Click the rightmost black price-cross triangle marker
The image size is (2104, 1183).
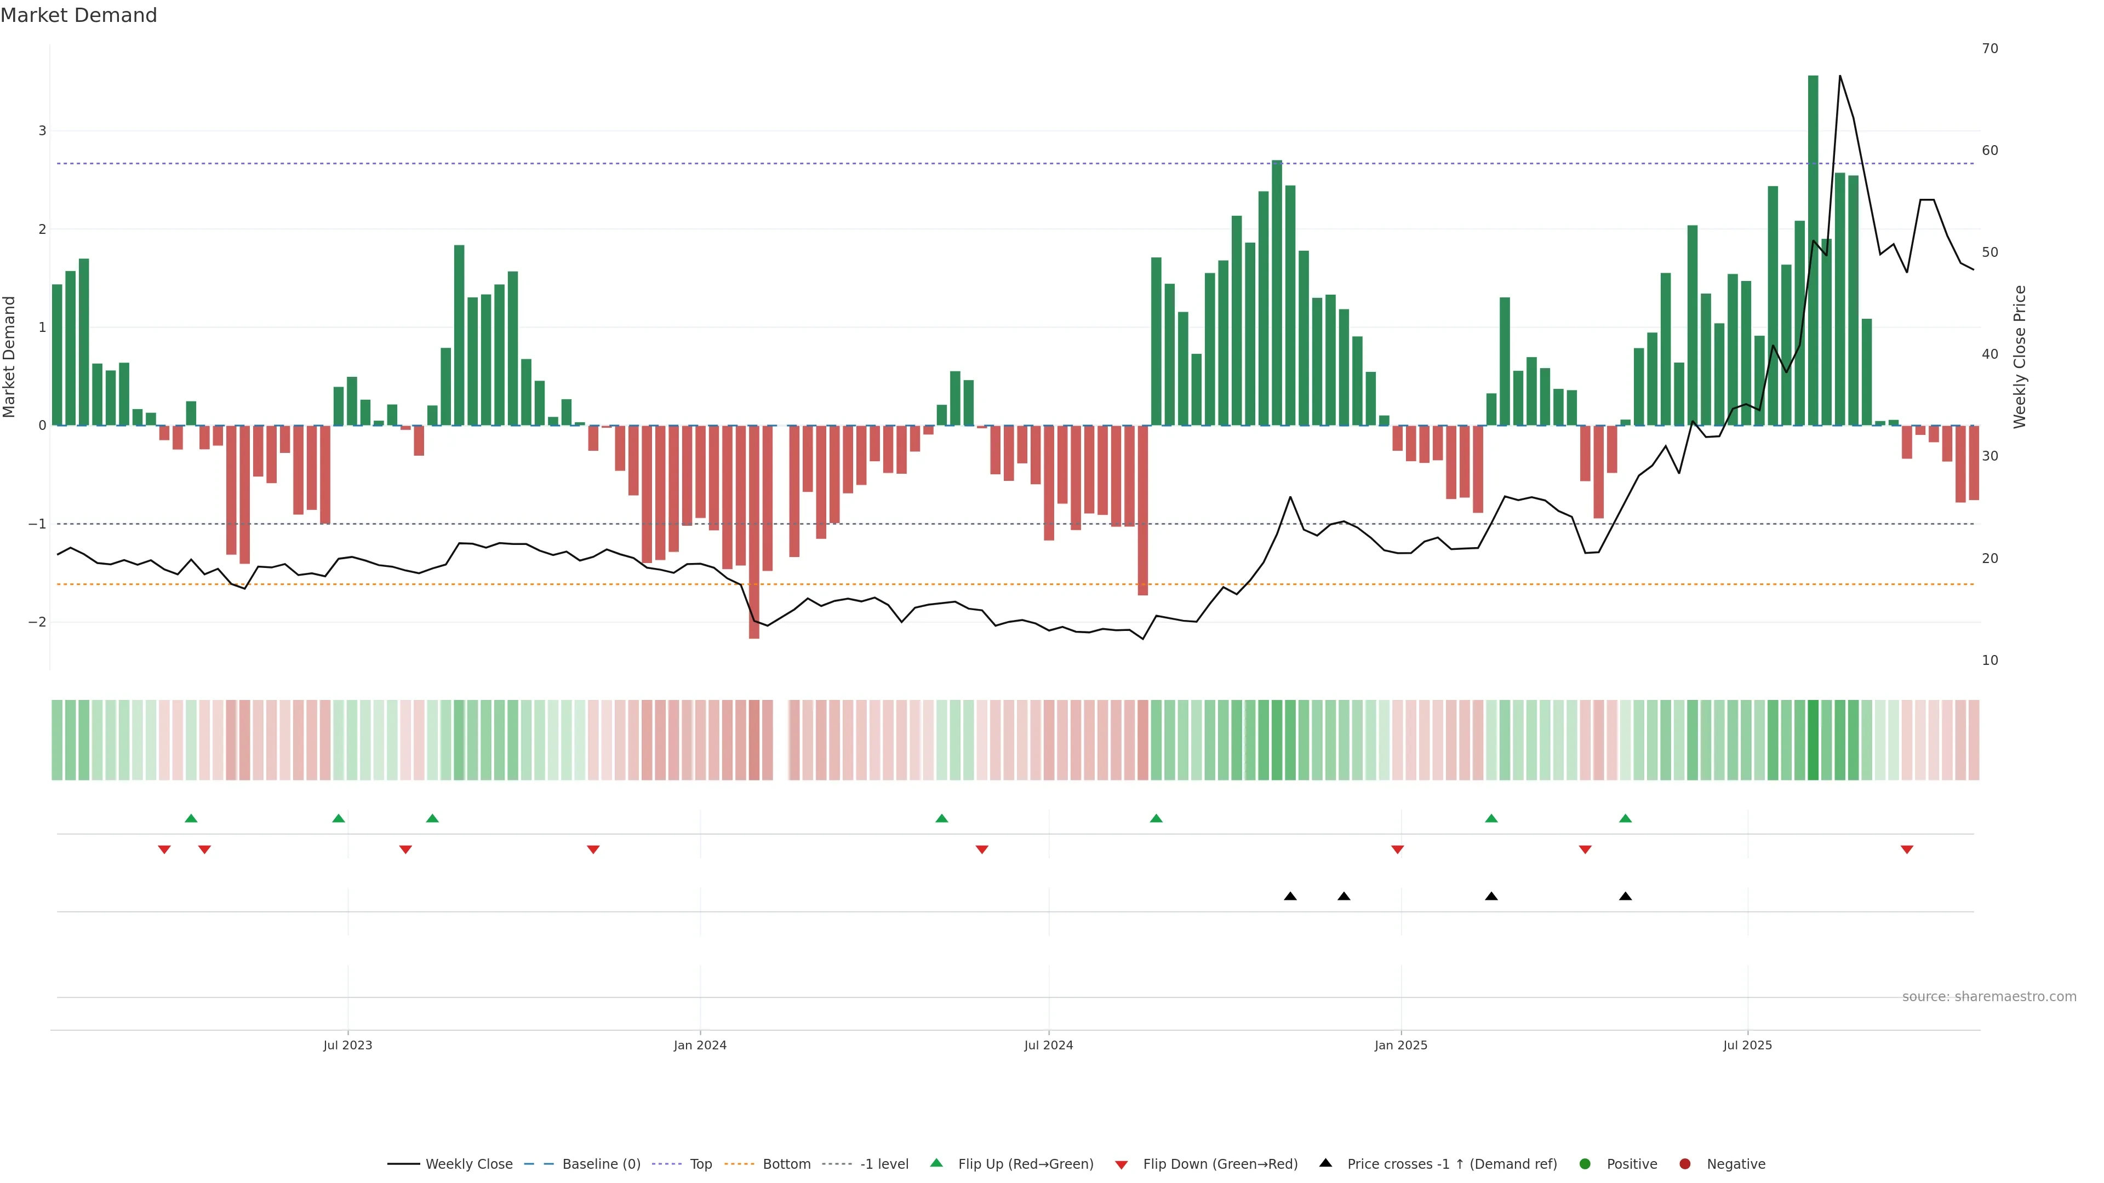coord(1625,897)
